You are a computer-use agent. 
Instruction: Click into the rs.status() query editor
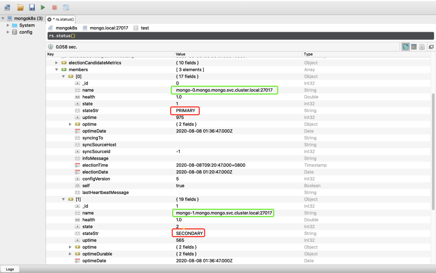(x=241, y=36)
